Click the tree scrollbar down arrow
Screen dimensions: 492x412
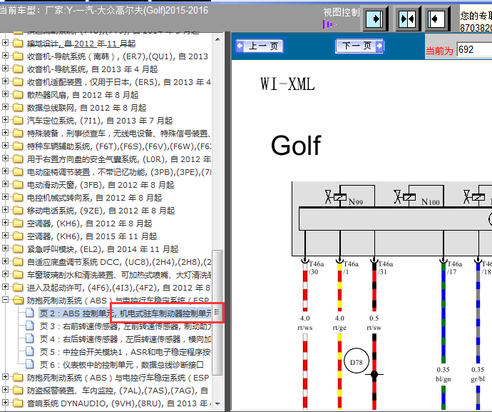click(217, 404)
